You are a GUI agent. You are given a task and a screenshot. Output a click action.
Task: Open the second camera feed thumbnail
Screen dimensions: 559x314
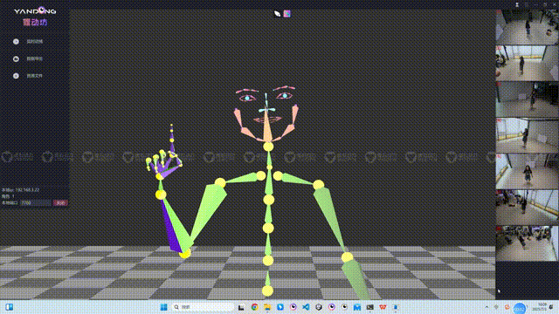tap(527, 63)
